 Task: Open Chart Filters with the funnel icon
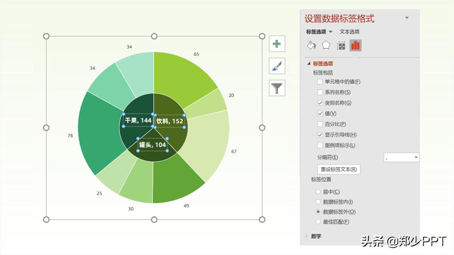coord(277,88)
